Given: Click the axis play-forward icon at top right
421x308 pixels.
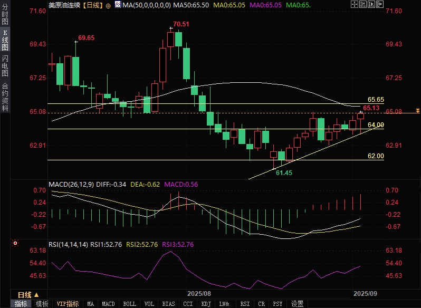Looking at the screenshot, I should (x=371, y=4).
